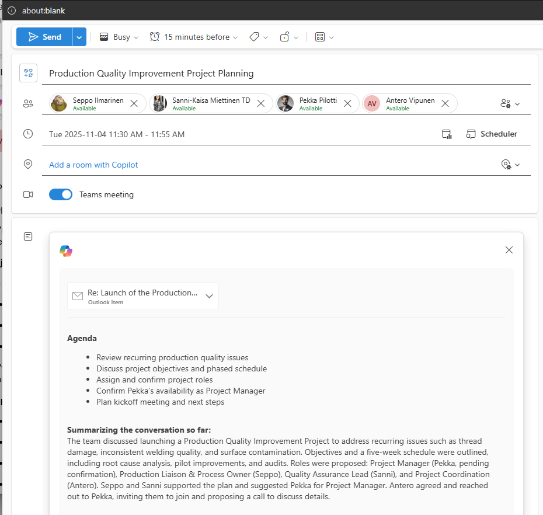The image size is (543, 515).
Task: Remove Pekka Pilotti from attendees
Action: (347, 103)
